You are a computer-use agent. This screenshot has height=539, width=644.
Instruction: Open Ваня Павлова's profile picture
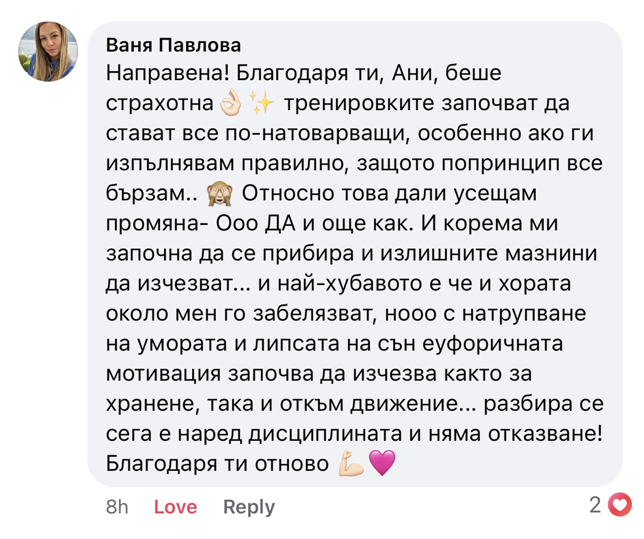tap(48, 52)
